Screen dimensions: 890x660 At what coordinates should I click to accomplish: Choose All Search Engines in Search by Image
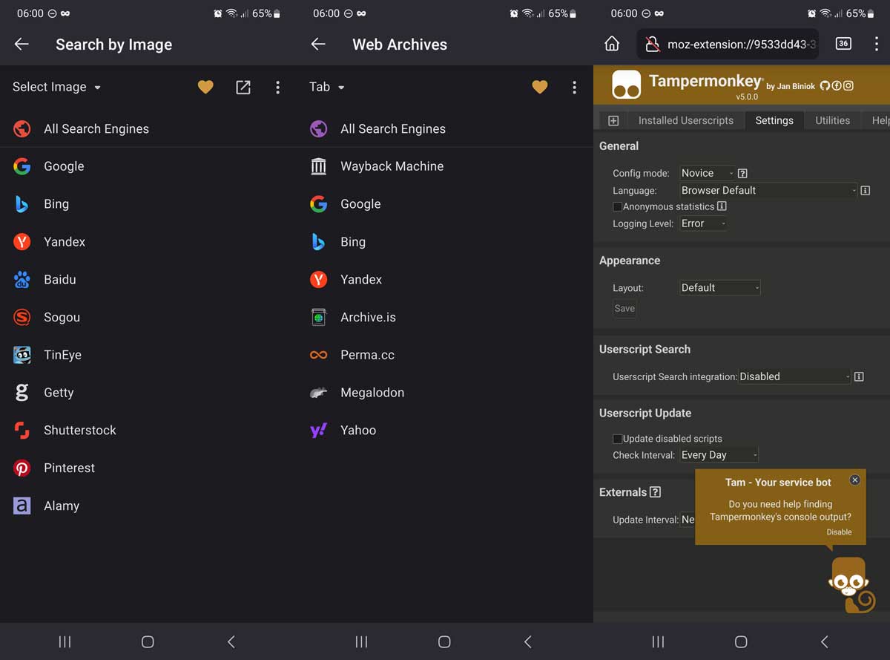click(148, 128)
